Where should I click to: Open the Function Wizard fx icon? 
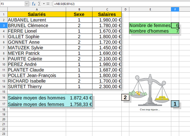pos(34,4)
